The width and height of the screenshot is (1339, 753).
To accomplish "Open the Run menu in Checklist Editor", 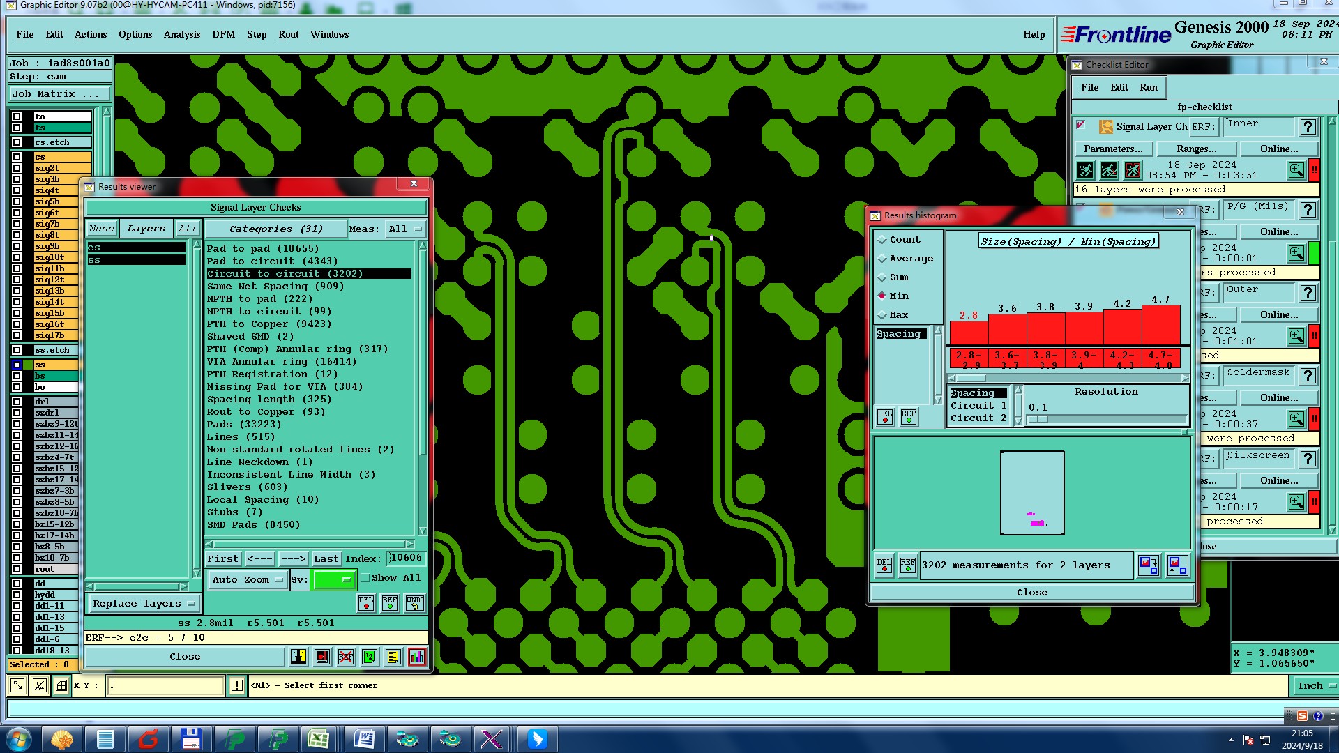I will [1149, 87].
